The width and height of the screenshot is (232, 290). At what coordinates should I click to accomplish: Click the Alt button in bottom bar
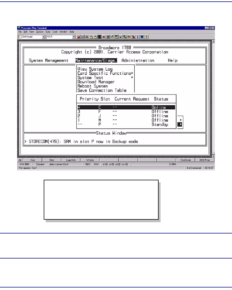click(20, 160)
